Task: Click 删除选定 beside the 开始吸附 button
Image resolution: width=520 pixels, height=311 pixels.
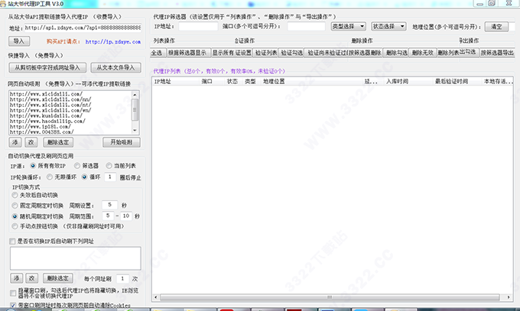Action: coord(58,142)
